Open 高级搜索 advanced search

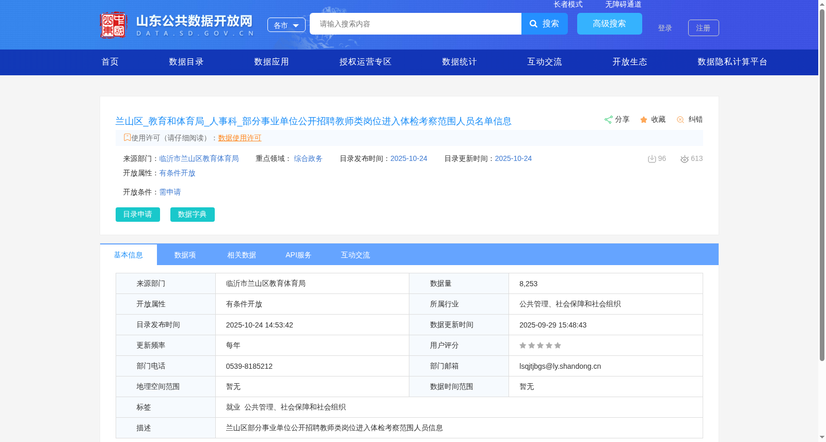(610, 24)
